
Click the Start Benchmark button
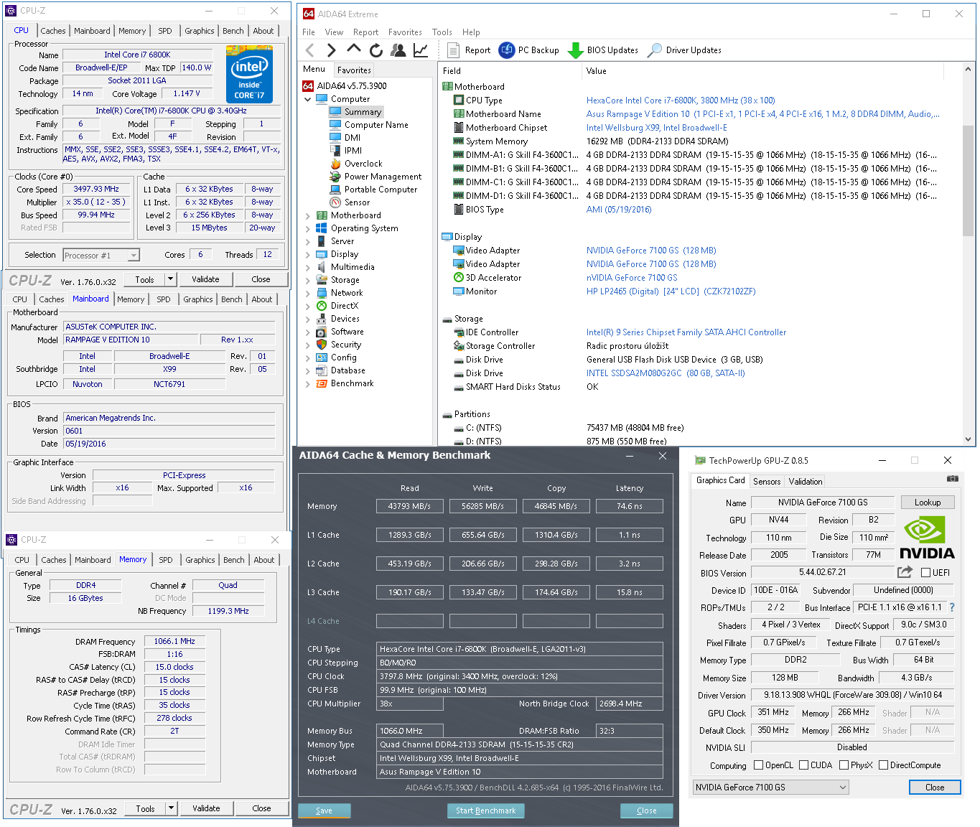[485, 810]
